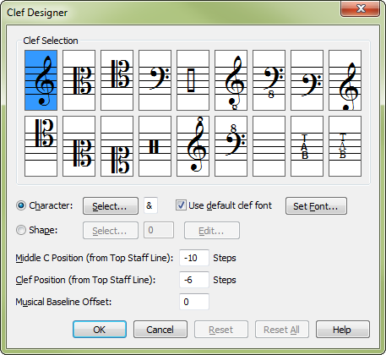
Task: Confirm with the OK button
Action: pos(100,329)
